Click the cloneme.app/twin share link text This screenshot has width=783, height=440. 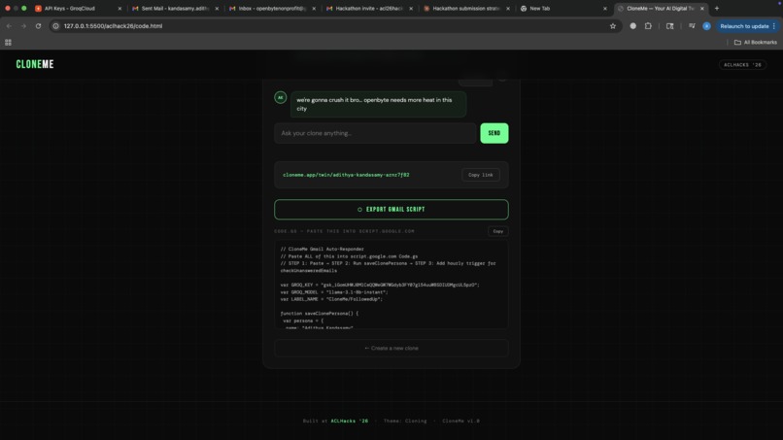pos(346,175)
